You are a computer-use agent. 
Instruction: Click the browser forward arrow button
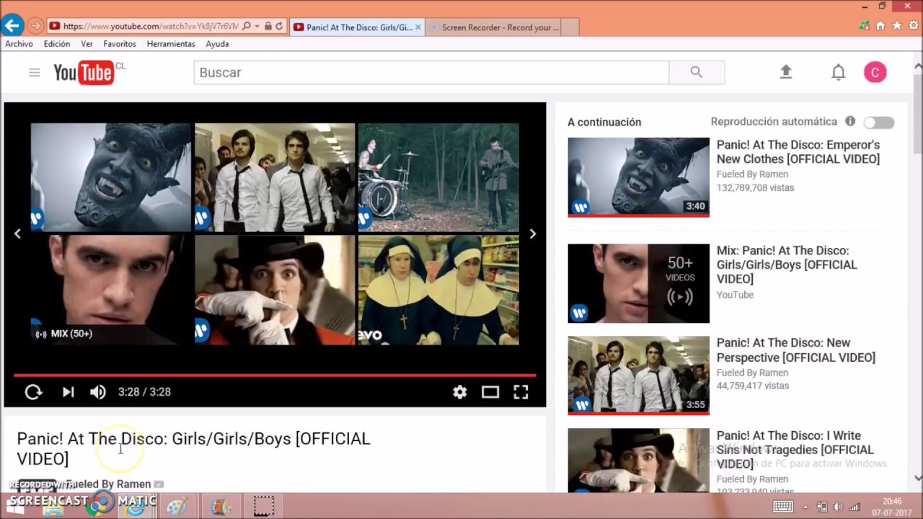tap(35, 27)
